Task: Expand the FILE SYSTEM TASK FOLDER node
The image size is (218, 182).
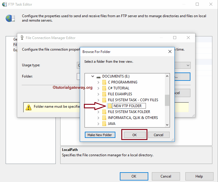Action: pos(98,112)
